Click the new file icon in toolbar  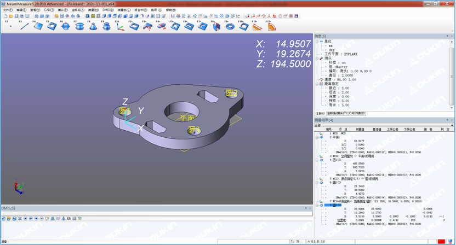pos(5,16)
